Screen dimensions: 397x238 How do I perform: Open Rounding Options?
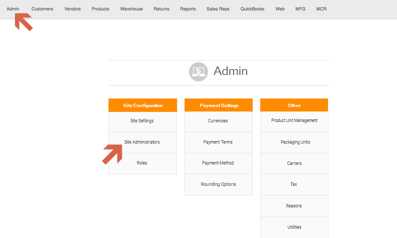(218, 184)
